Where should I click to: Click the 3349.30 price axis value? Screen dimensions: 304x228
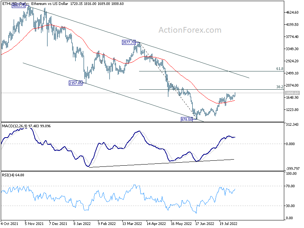(292, 49)
